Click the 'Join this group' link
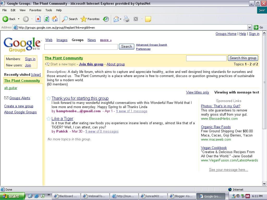The width and height of the screenshot is (267, 200). [x=91, y=64]
